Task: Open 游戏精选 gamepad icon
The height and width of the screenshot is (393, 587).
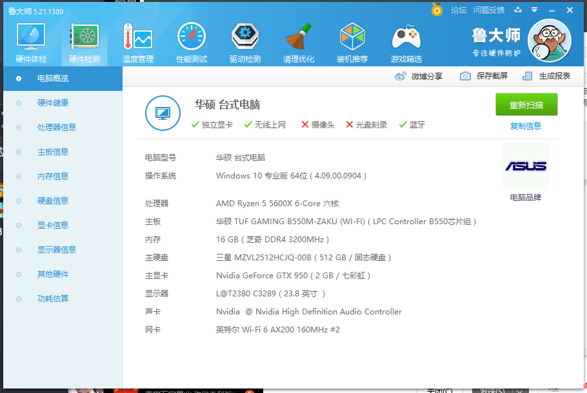Action: [406, 43]
